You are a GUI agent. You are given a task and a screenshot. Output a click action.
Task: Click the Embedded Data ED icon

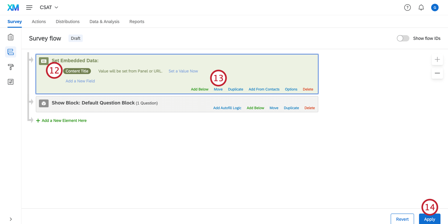[x=44, y=61]
